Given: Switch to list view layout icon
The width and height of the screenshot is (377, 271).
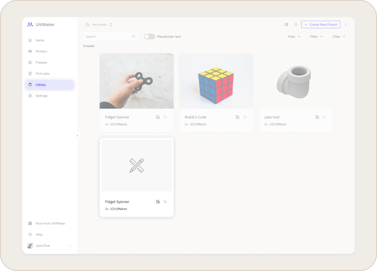Looking at the screenshot, I should tap(296, 25).
